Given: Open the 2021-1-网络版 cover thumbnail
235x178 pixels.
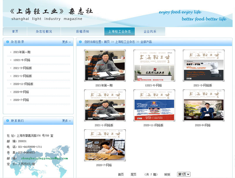Looking at the screenshot, I should 105,105.
